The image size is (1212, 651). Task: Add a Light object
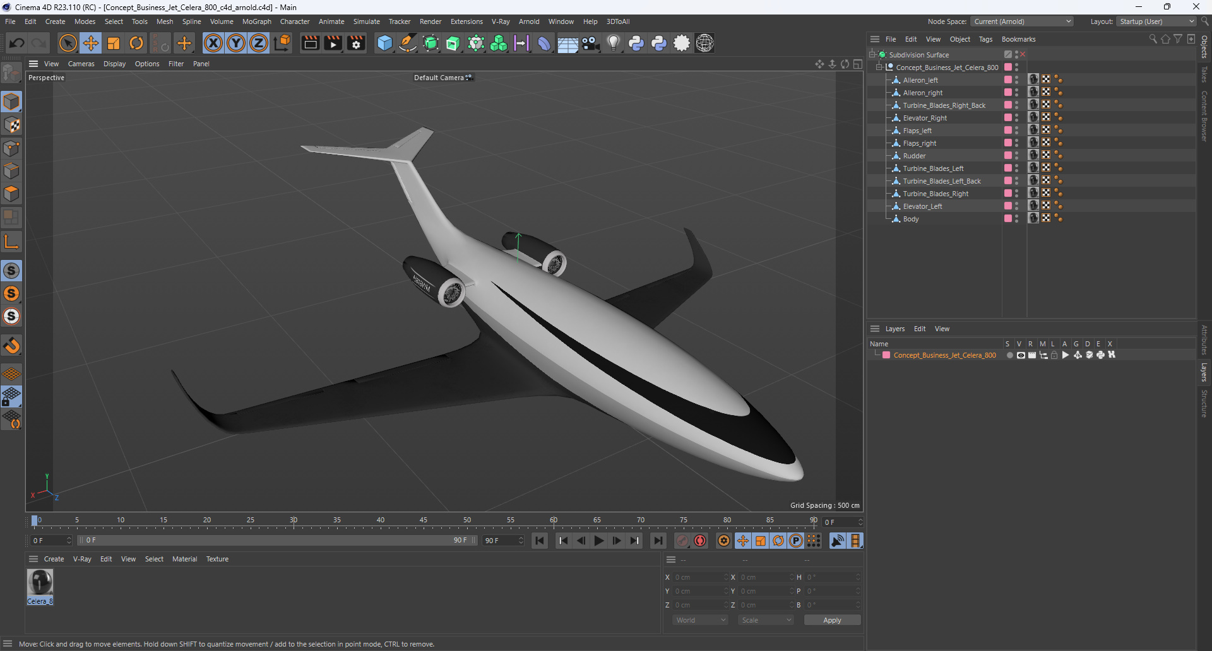tap(614, 43)
